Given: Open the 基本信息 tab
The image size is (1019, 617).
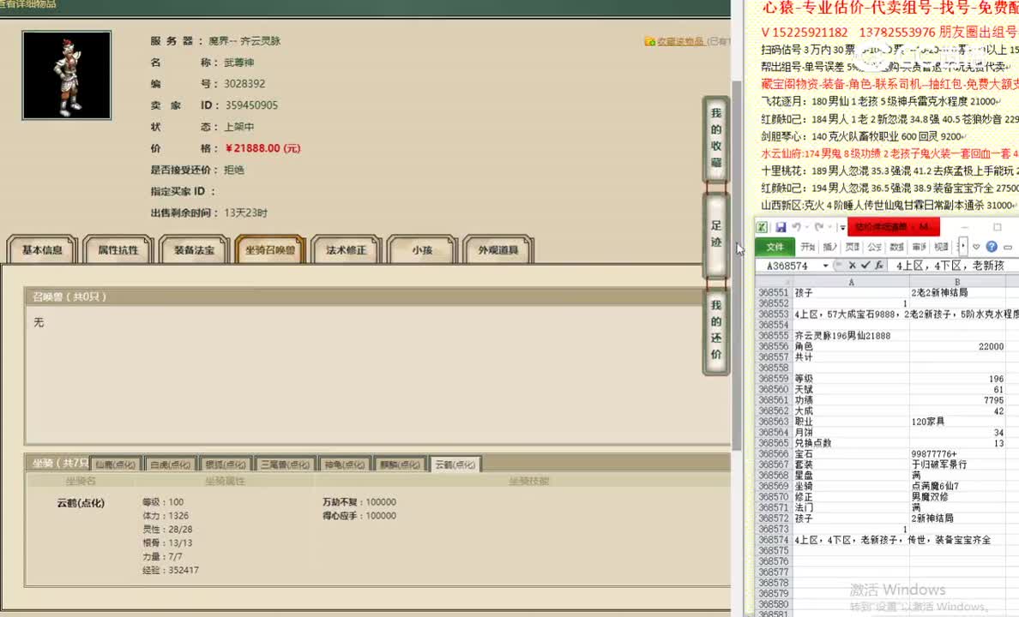Looking at the screenshot, I should click(x=42, y=250).
